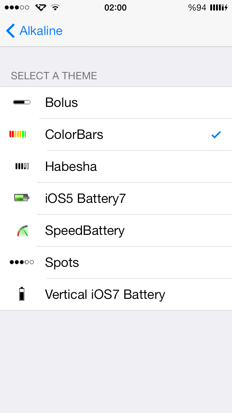Tap the blue back chevron arrow
232x413 pixels.
click(11, 31)
